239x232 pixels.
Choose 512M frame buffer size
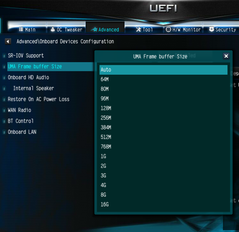tap(164, 137)
